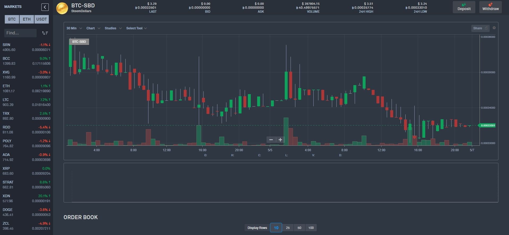
Task: Select the XRP market row
Action: tap(27, 171)
